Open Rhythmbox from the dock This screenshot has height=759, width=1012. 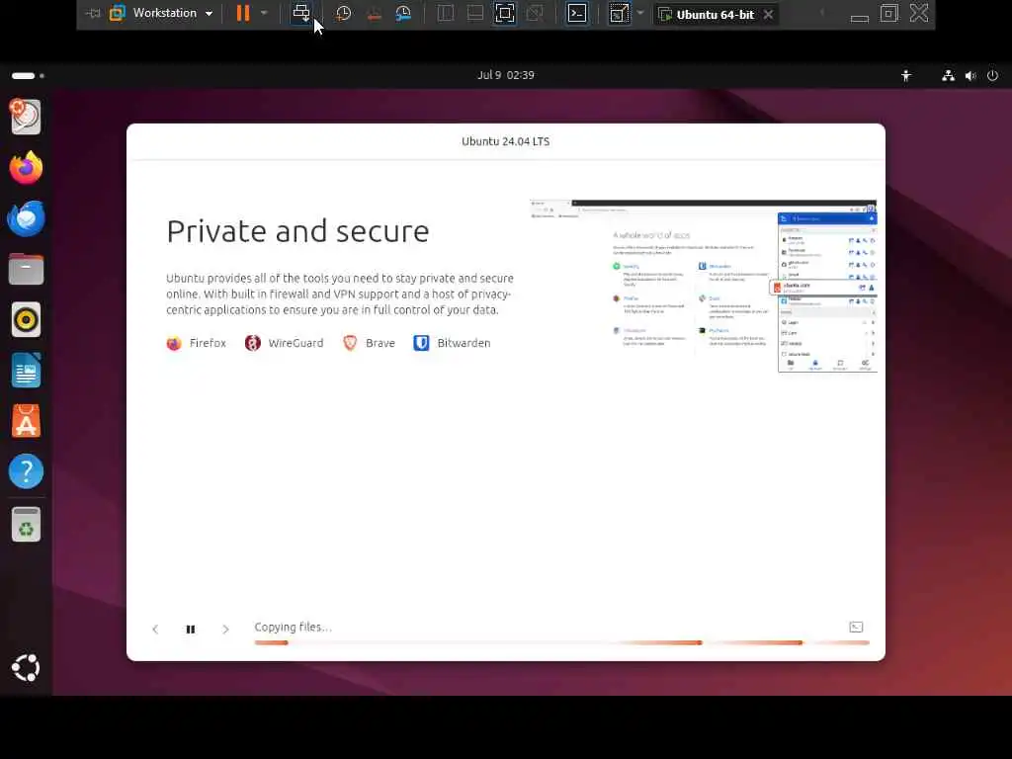pos(26,319)
